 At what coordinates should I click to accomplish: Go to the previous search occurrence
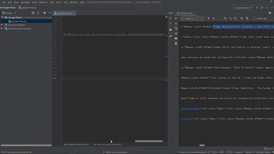pyautogui.click(x=208, y=18)
